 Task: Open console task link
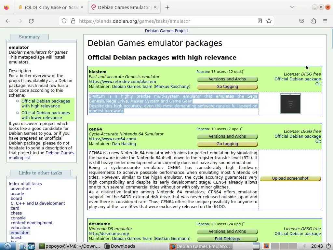coord(18,218)
